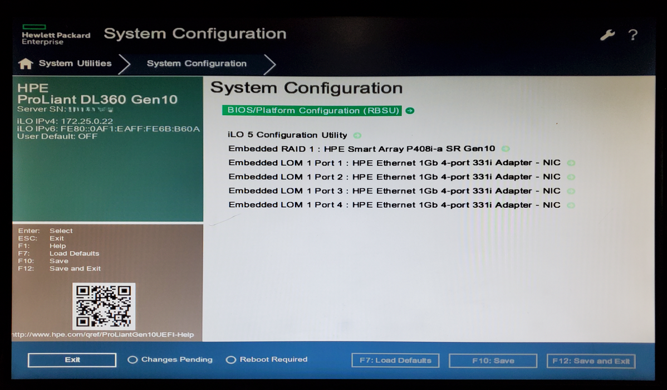Select Embedded LOM 1 Port 2 NIC
Image resolution: width=667 pixels, height=390 pixels.
click(394, 177)
